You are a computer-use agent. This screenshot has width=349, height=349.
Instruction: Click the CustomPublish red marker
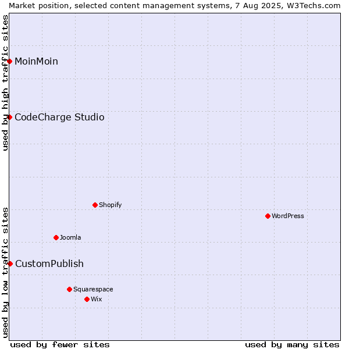[x=10, y=264]
